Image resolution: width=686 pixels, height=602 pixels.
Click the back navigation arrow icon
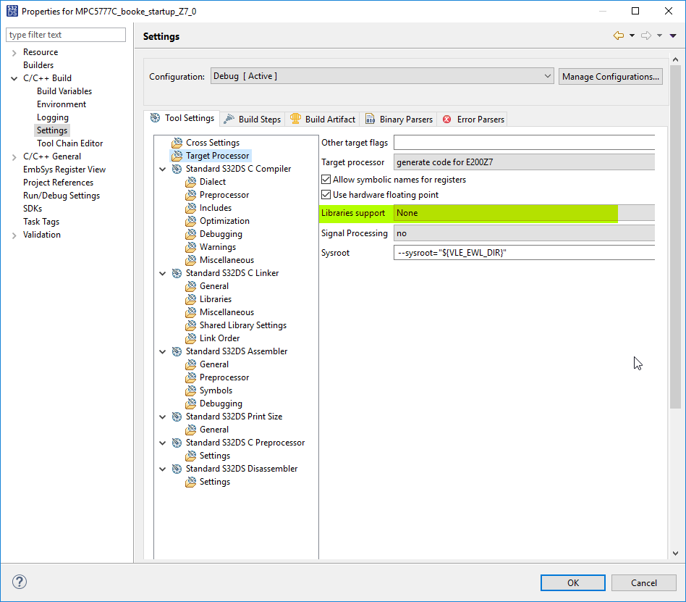click(618, 35)
